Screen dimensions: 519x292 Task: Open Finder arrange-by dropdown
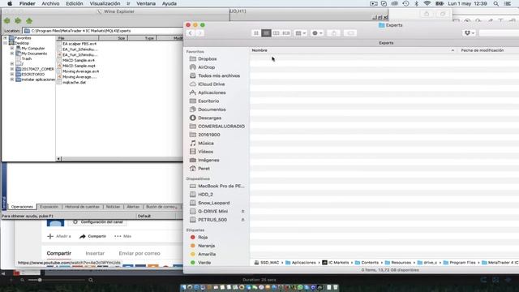[301, 33]
